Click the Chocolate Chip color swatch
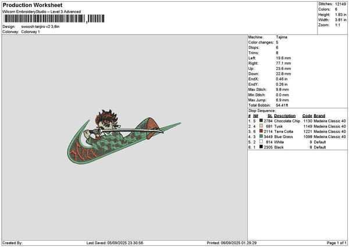The height and width of the screenshot is (247, 349). 261,121
